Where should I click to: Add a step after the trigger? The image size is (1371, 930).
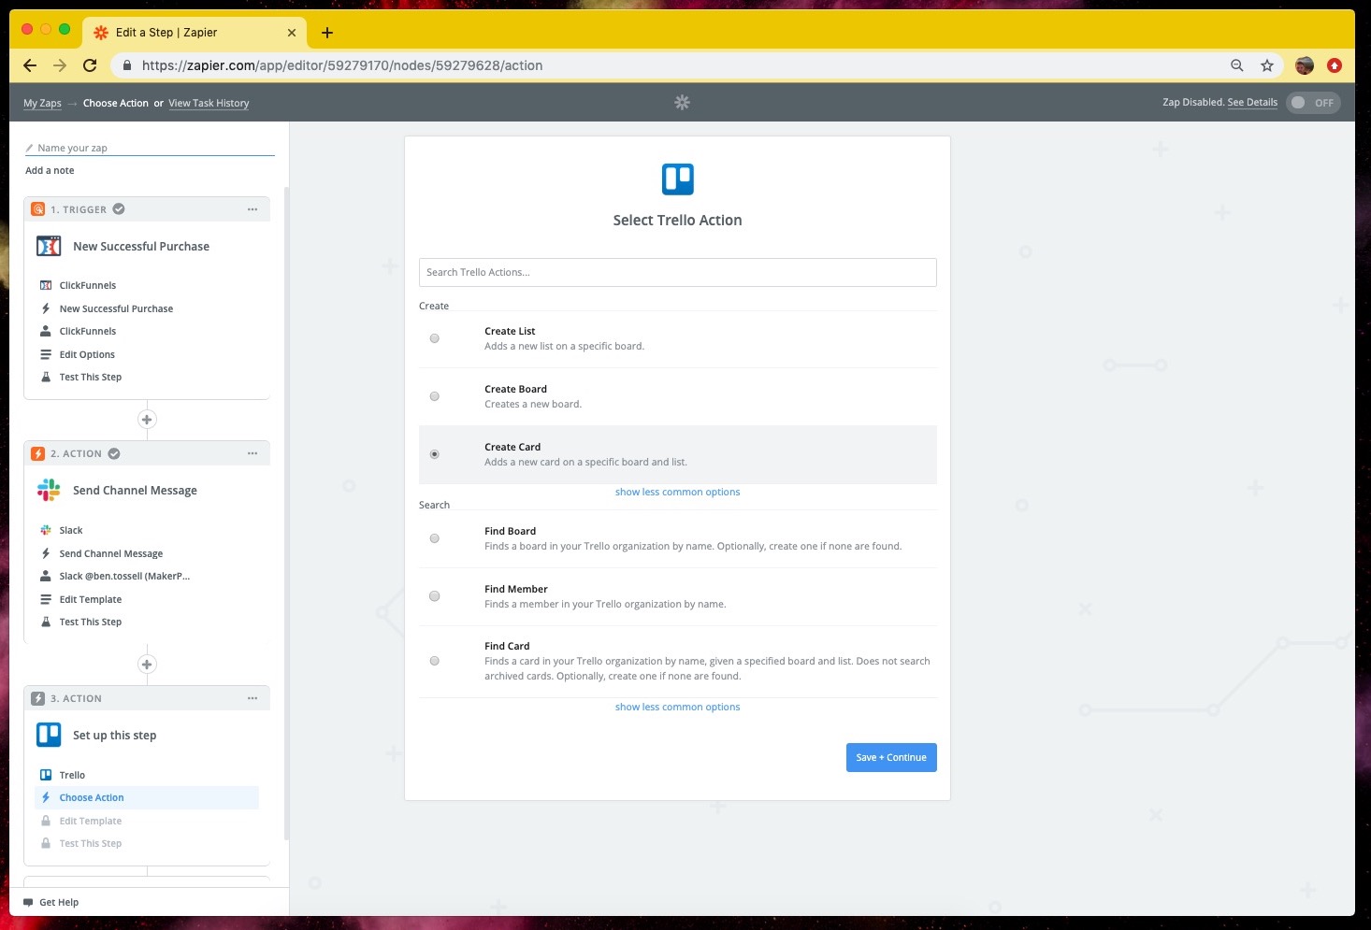coord(147,420)
